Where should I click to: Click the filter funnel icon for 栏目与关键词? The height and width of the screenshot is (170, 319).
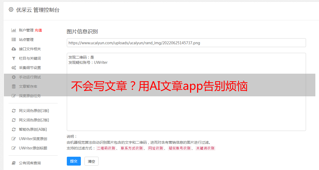pyautogui.click(x=14, y=58)
